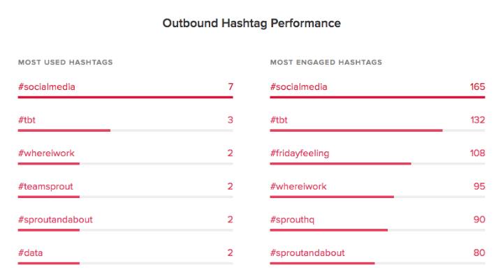Click the 165 engagement count for #socialmedia
503x279 pixels.
[477, 87]
